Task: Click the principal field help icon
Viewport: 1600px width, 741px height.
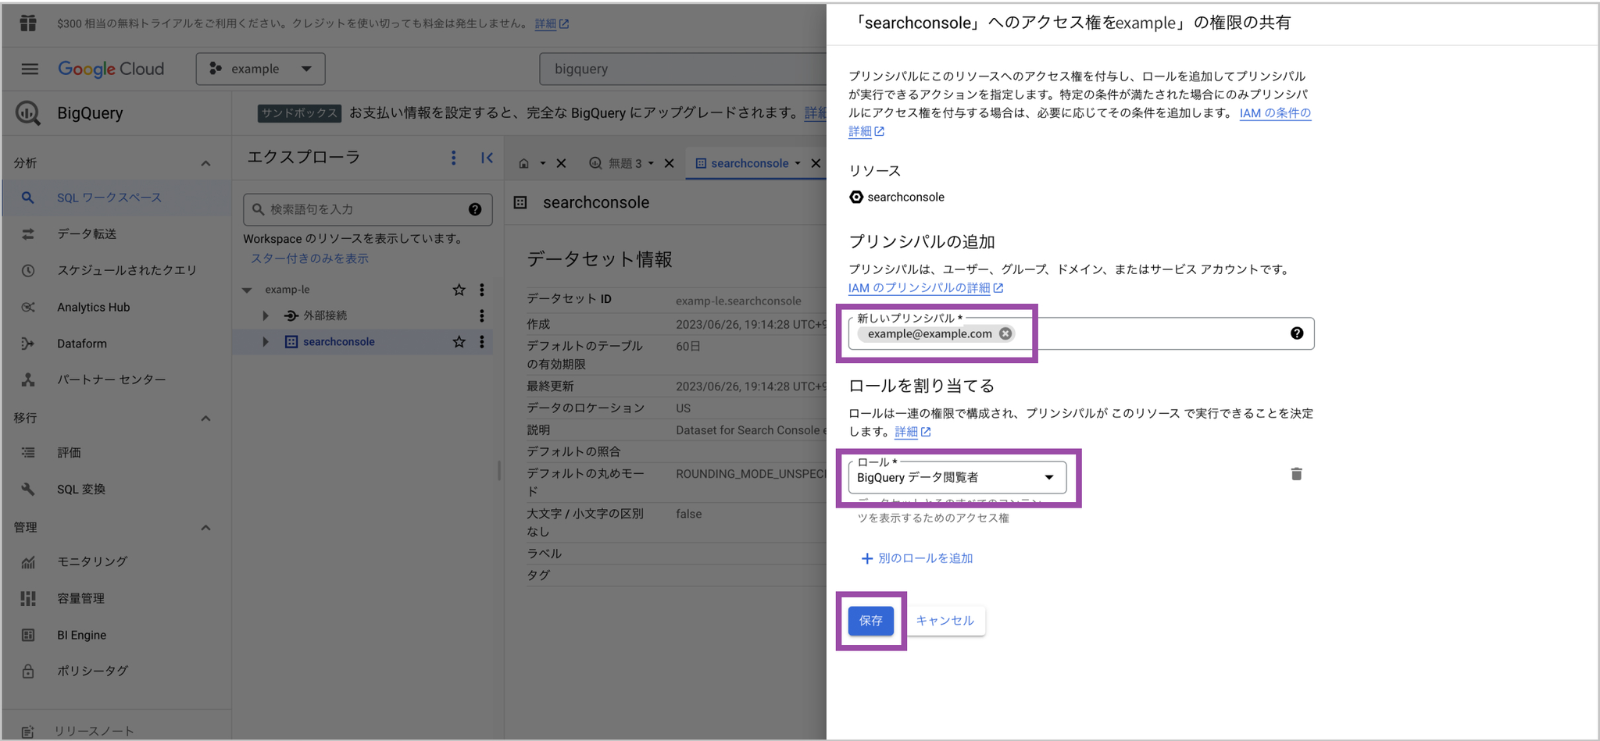Action: click(x=1297, y=333)
